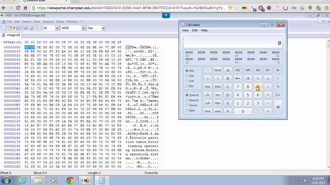Image resolution: width=330 pixels, height=185 pixels.
Task: Click calculator CE button
Action: 247,79
